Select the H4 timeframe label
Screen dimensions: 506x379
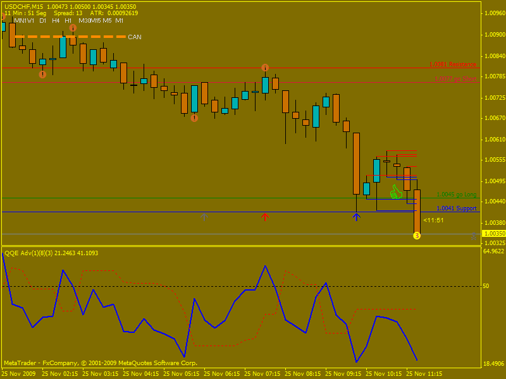tap(56, 21)
